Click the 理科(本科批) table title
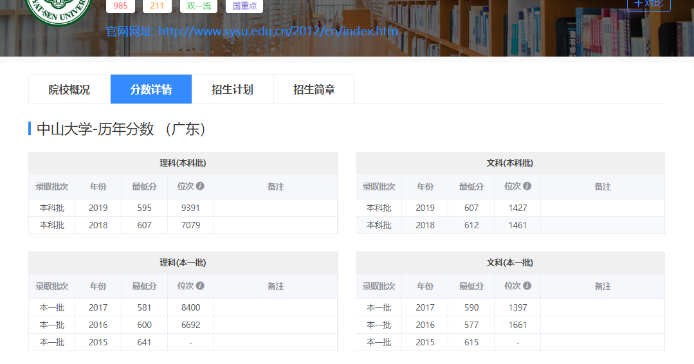Image resolution: width=694 pixels, height=364 pixels. 183,163
